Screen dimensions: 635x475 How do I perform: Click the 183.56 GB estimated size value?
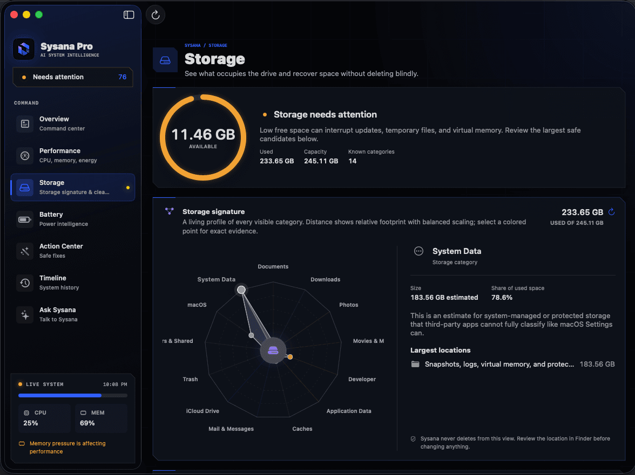[444, 298]
